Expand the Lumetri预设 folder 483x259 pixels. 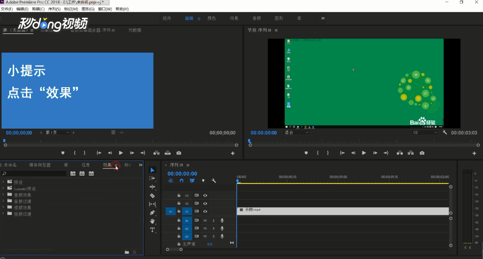tap(3, 188)
